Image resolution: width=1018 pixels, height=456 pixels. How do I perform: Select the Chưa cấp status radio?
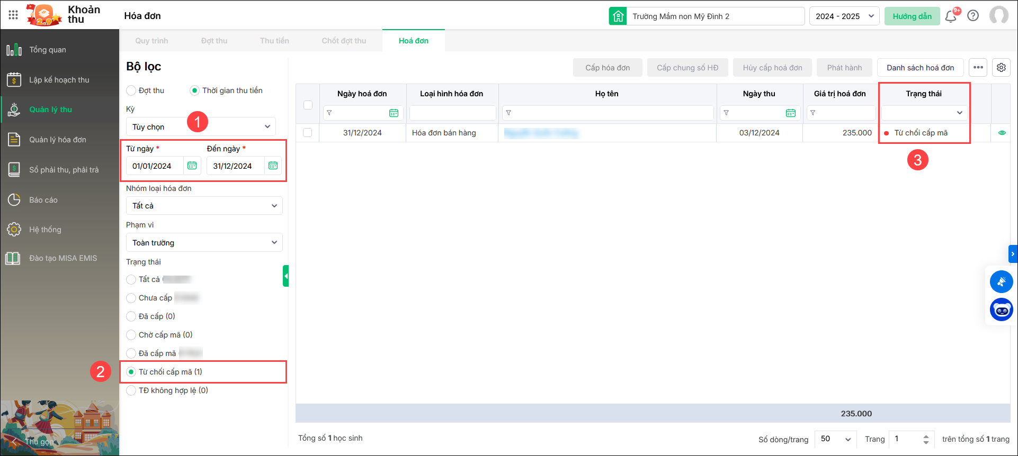point(131,298)
